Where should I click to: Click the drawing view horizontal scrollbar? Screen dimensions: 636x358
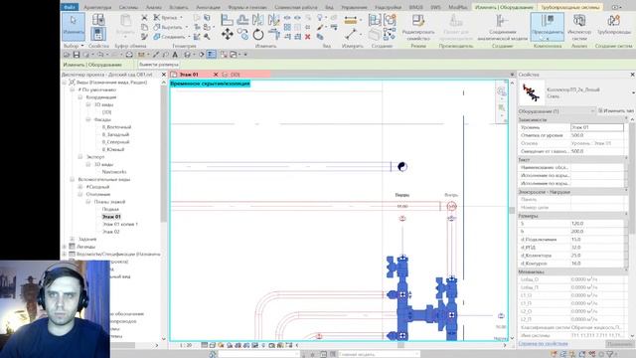tap(400, 345)
